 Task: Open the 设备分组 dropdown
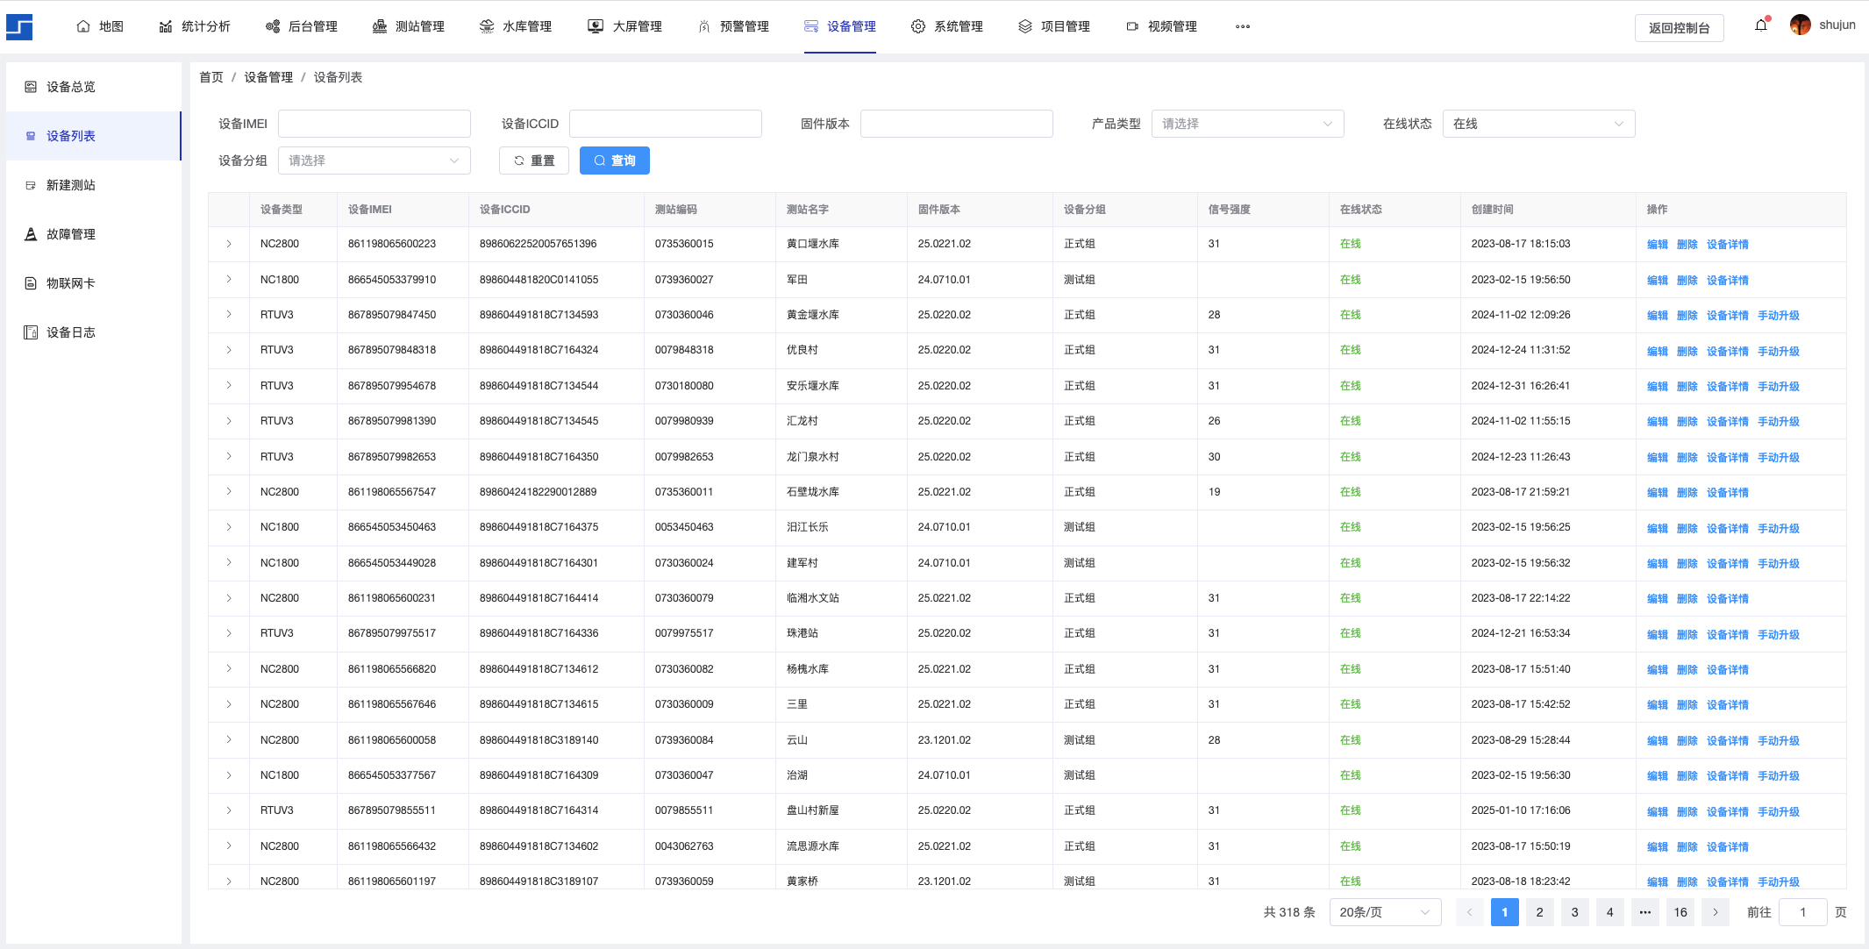374,161
